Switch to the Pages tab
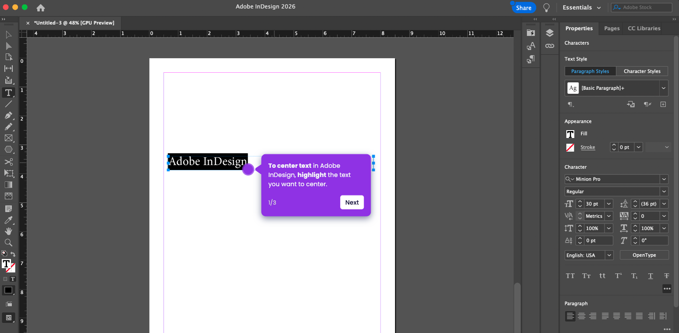Viewport: 679px width, 333px height. tap(612, 28)
